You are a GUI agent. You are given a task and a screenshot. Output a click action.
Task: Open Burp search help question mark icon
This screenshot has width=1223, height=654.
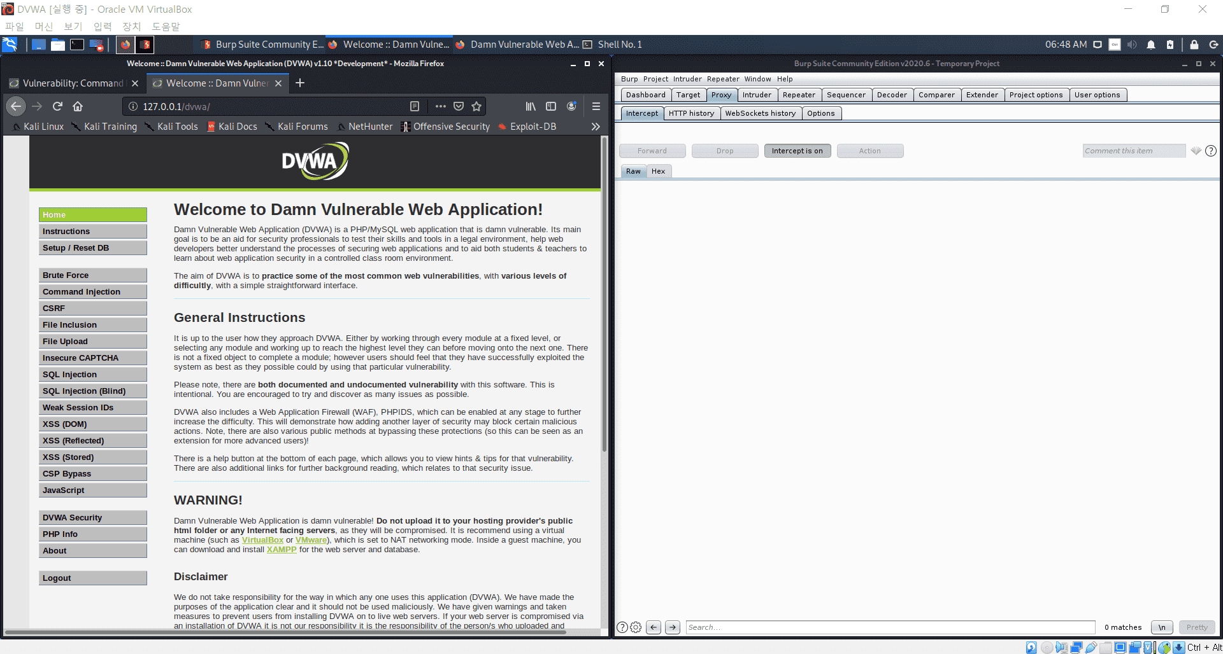point(622,627)
